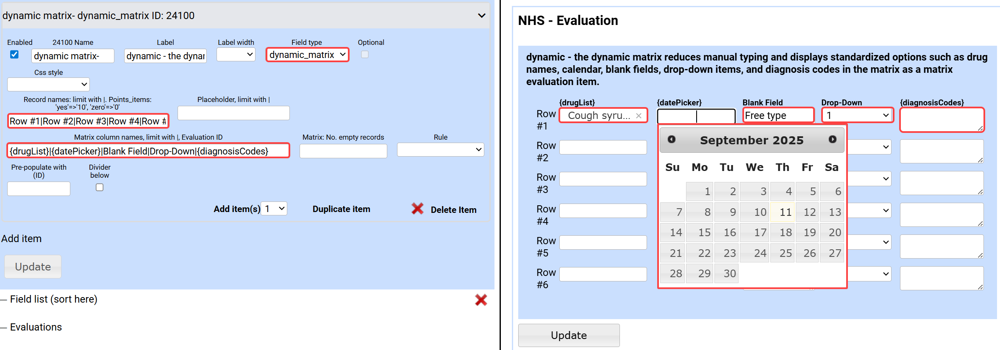Go to next month in calendar
The width and height of the screenshot is (1000, 350).
pos(832,140)
